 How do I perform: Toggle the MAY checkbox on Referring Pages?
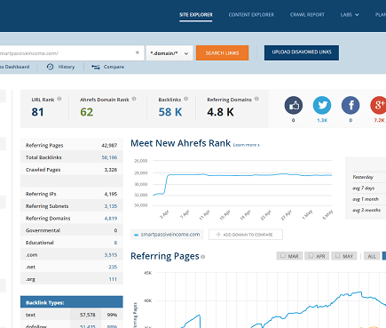coord(338,255)
